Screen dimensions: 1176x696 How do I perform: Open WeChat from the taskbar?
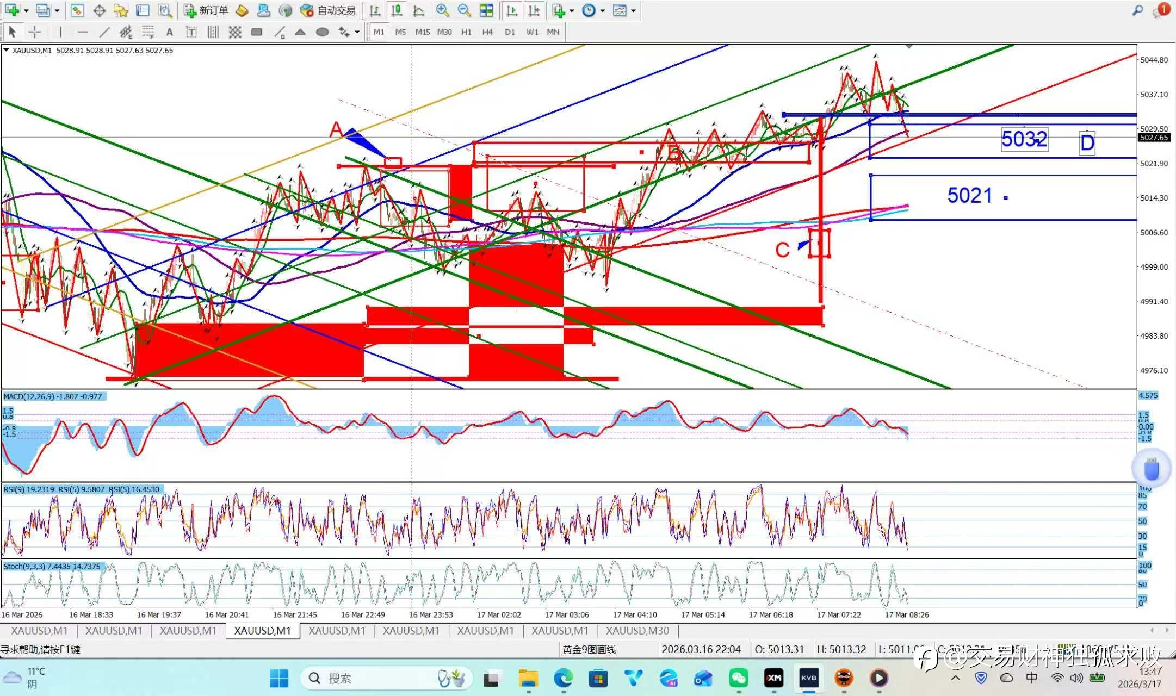738,678
